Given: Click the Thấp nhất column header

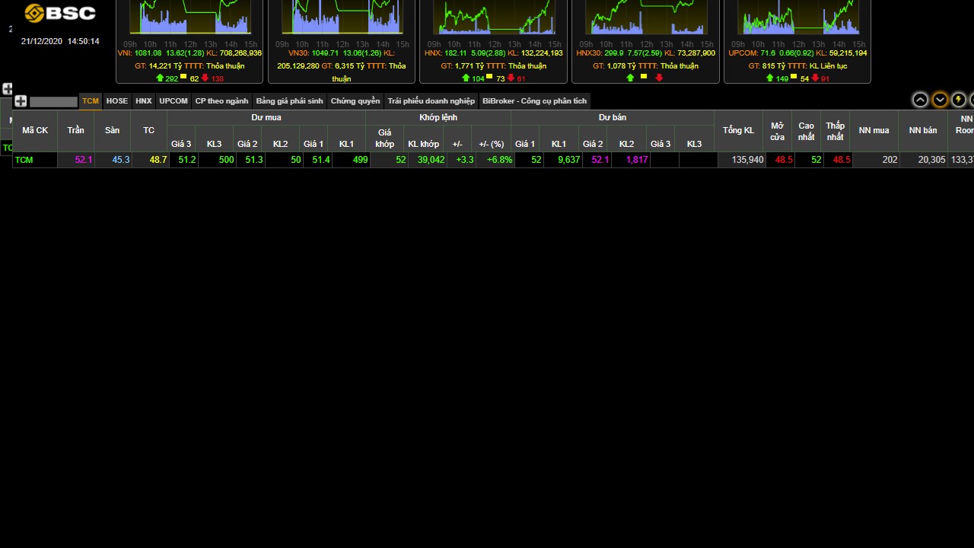Looking at the screenshot, I should pyautogui.click(x=835, y=130).
